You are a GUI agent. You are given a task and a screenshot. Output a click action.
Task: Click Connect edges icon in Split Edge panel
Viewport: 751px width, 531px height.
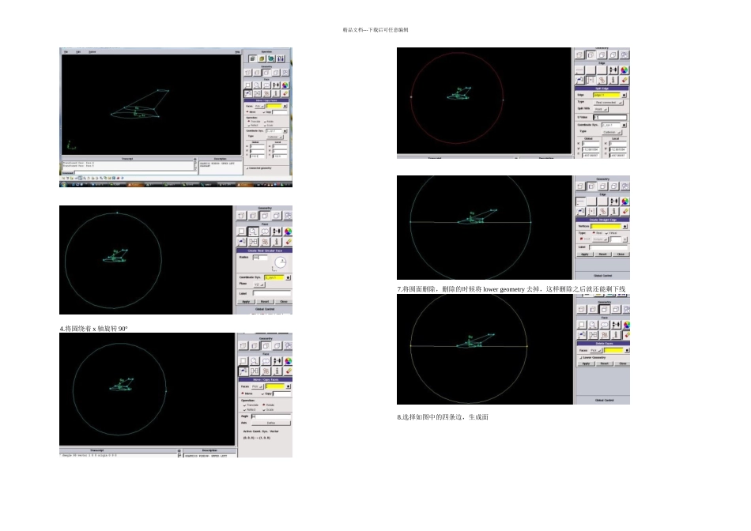[x=613, y=70]
